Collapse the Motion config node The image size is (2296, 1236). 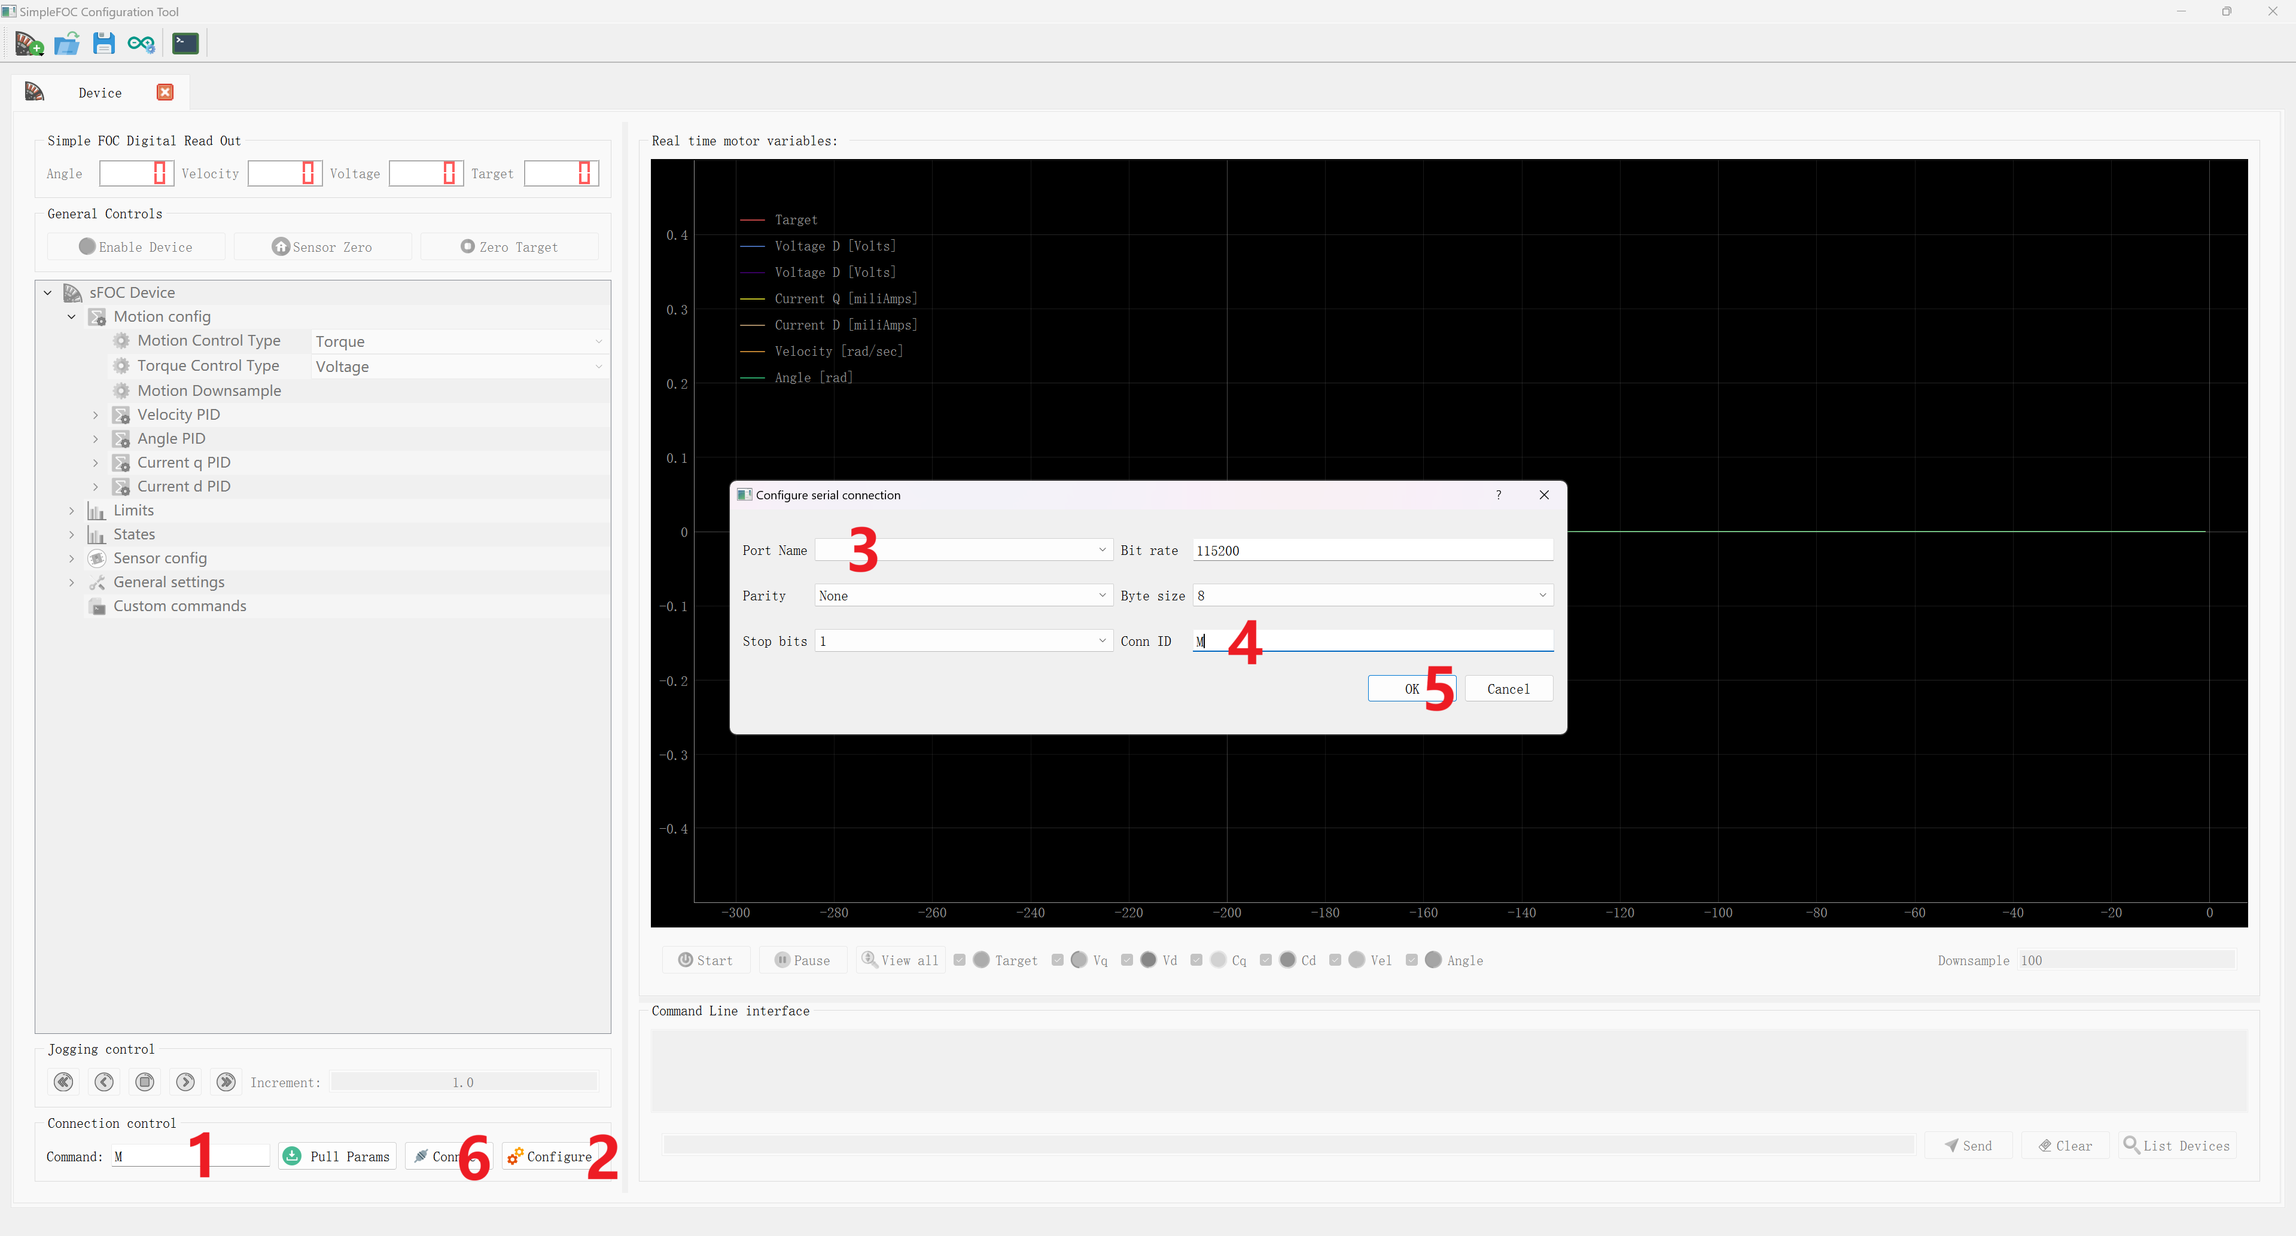[x=72, y=316]
